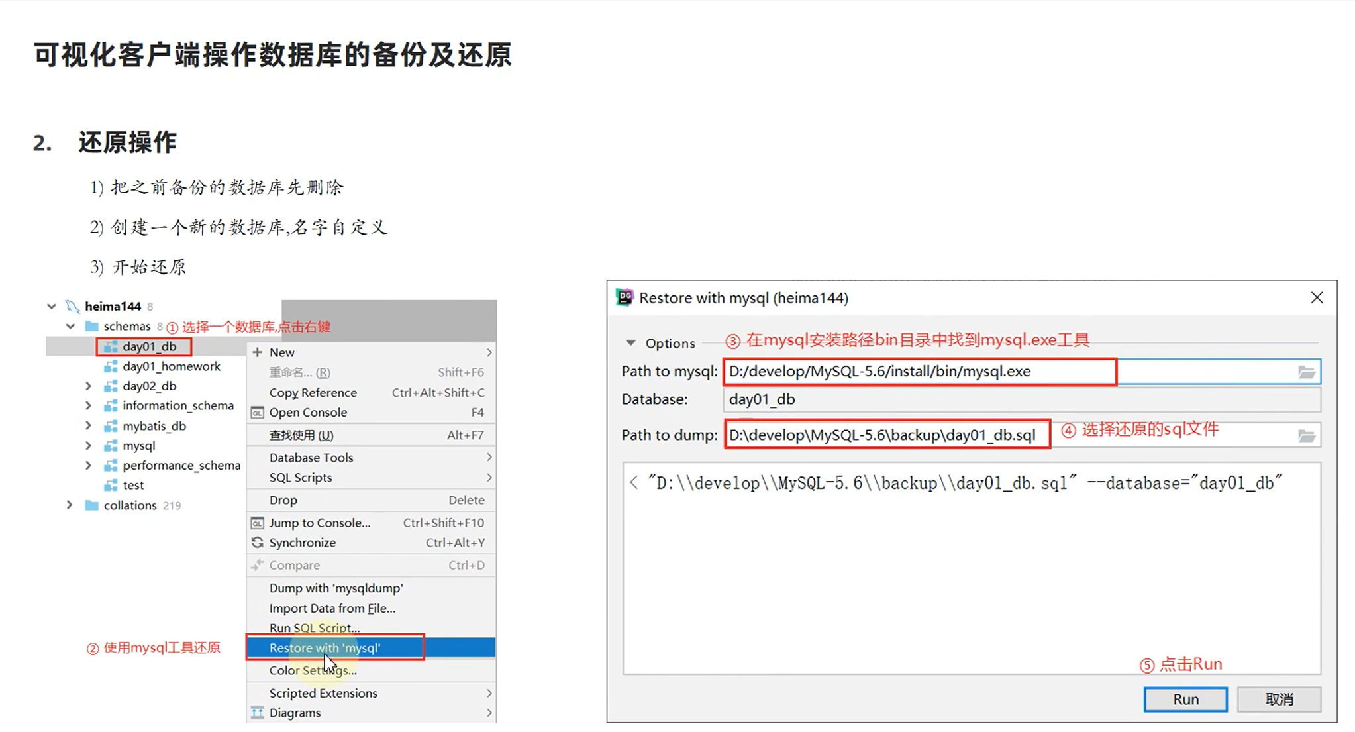The height and width of the screenshot is (732, 1355).
Task: Choose Dump with 'mysqldump' option
Action: (x=336, y=588)
